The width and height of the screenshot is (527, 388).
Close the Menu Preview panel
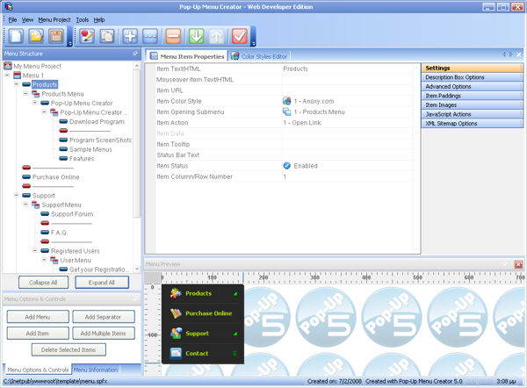[x=518, y=264]
